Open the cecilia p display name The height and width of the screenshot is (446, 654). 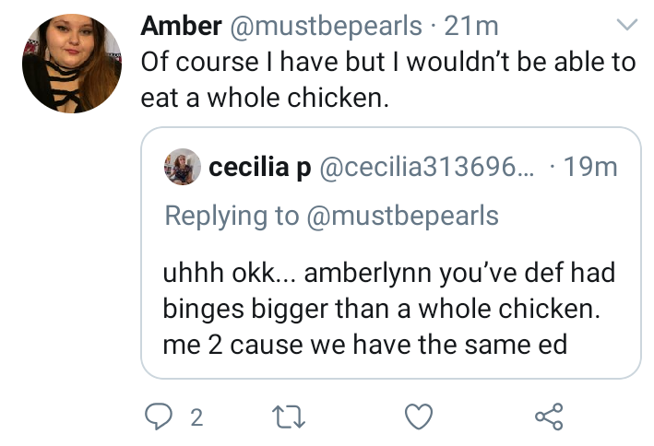260,167
